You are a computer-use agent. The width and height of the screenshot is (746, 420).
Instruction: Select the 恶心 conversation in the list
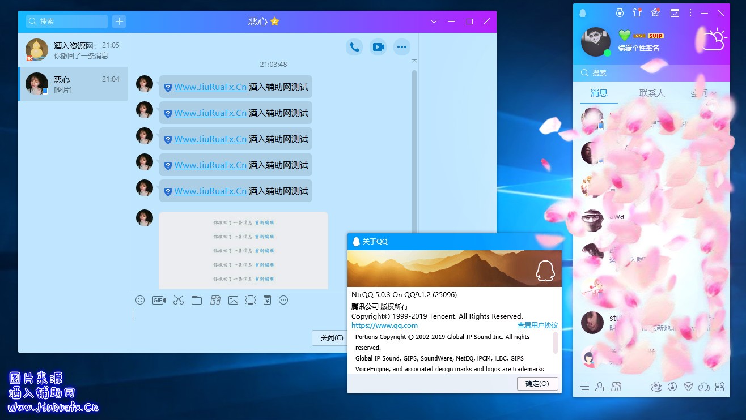pos(73,84)
